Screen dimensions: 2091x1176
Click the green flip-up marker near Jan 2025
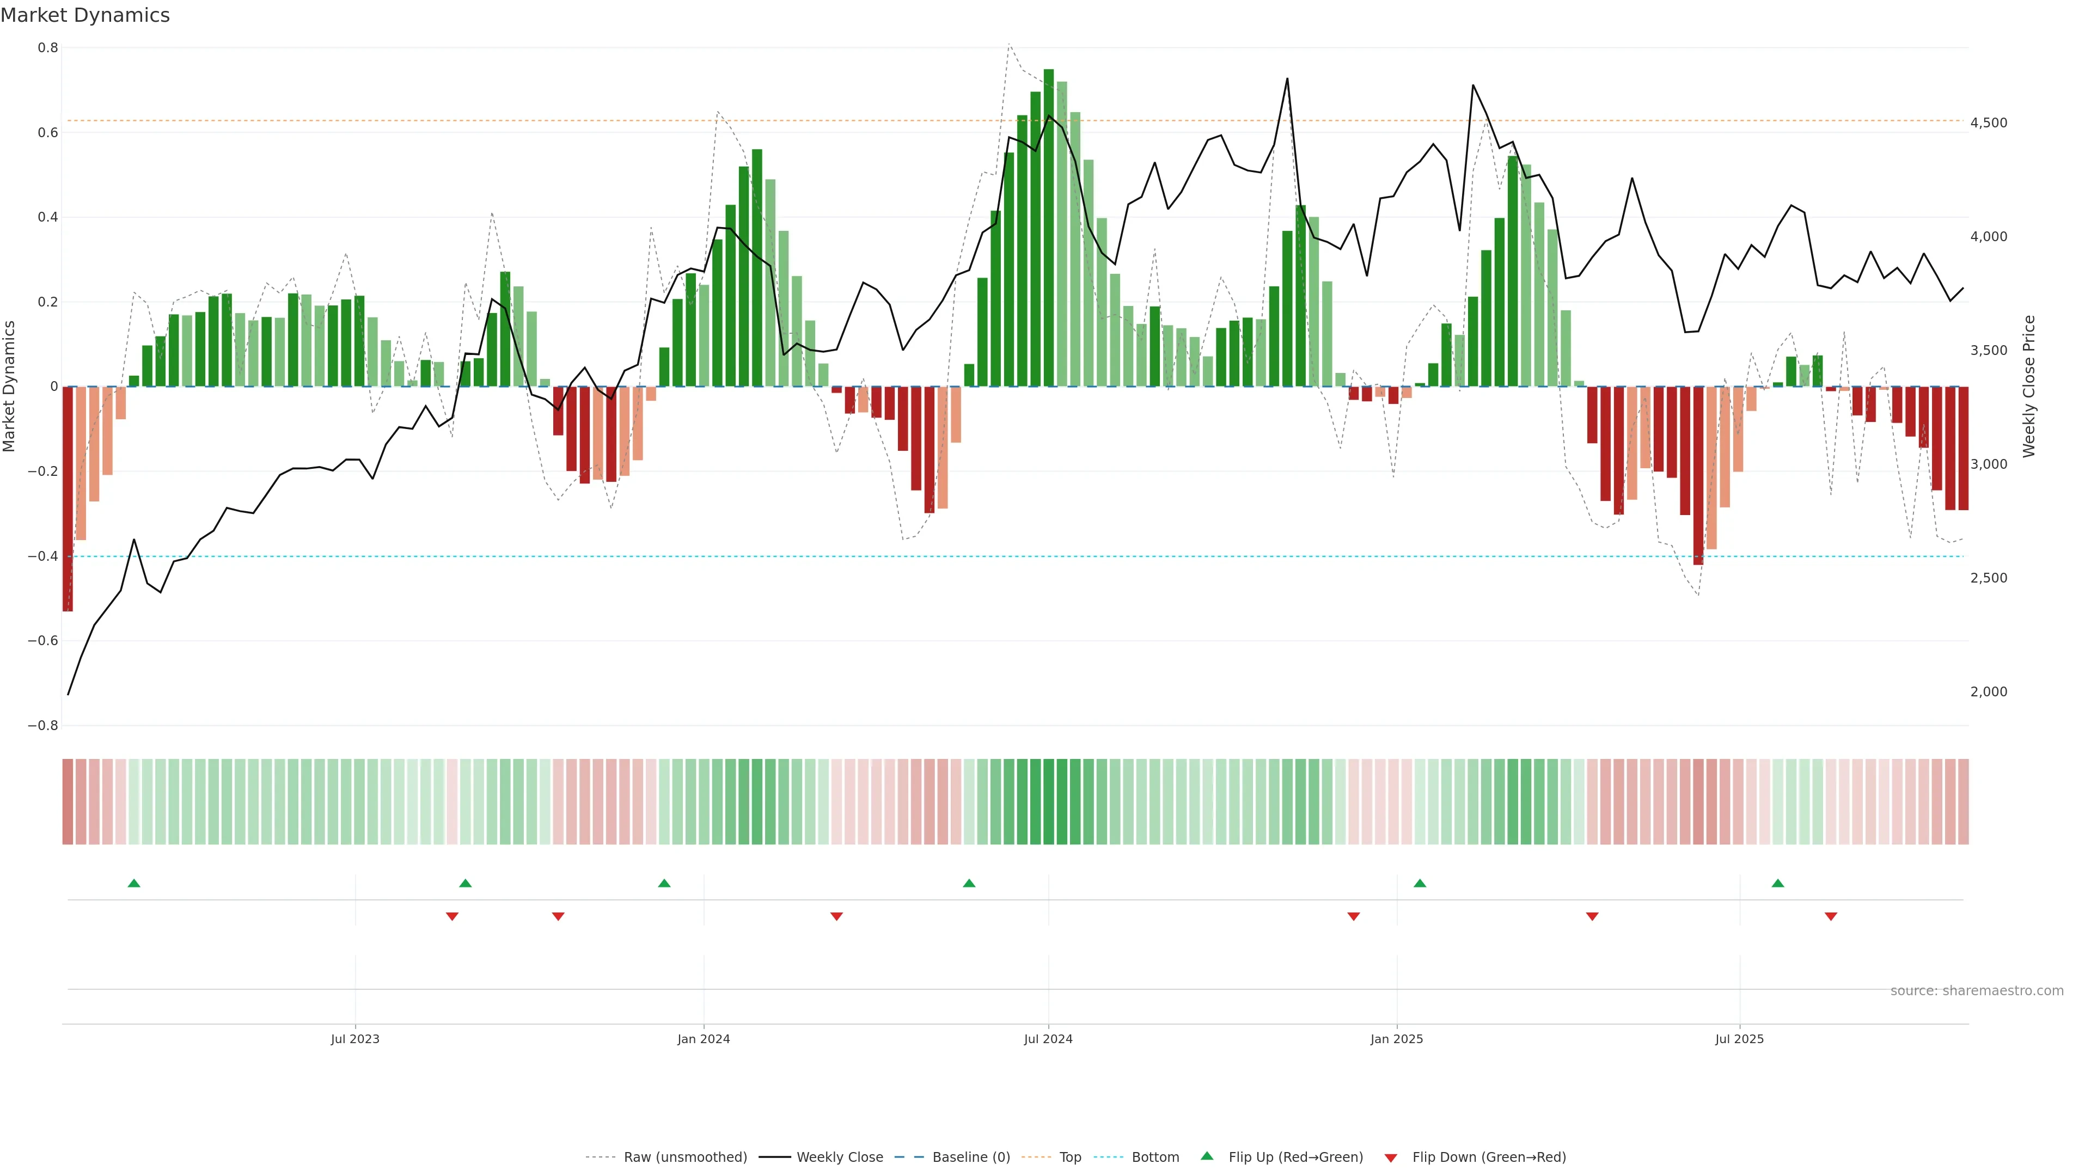click(1420, 883)
